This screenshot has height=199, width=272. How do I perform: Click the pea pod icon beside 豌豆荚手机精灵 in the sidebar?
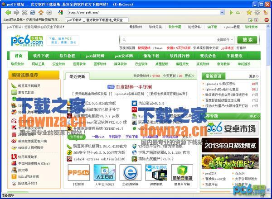(x=14, y=85)
